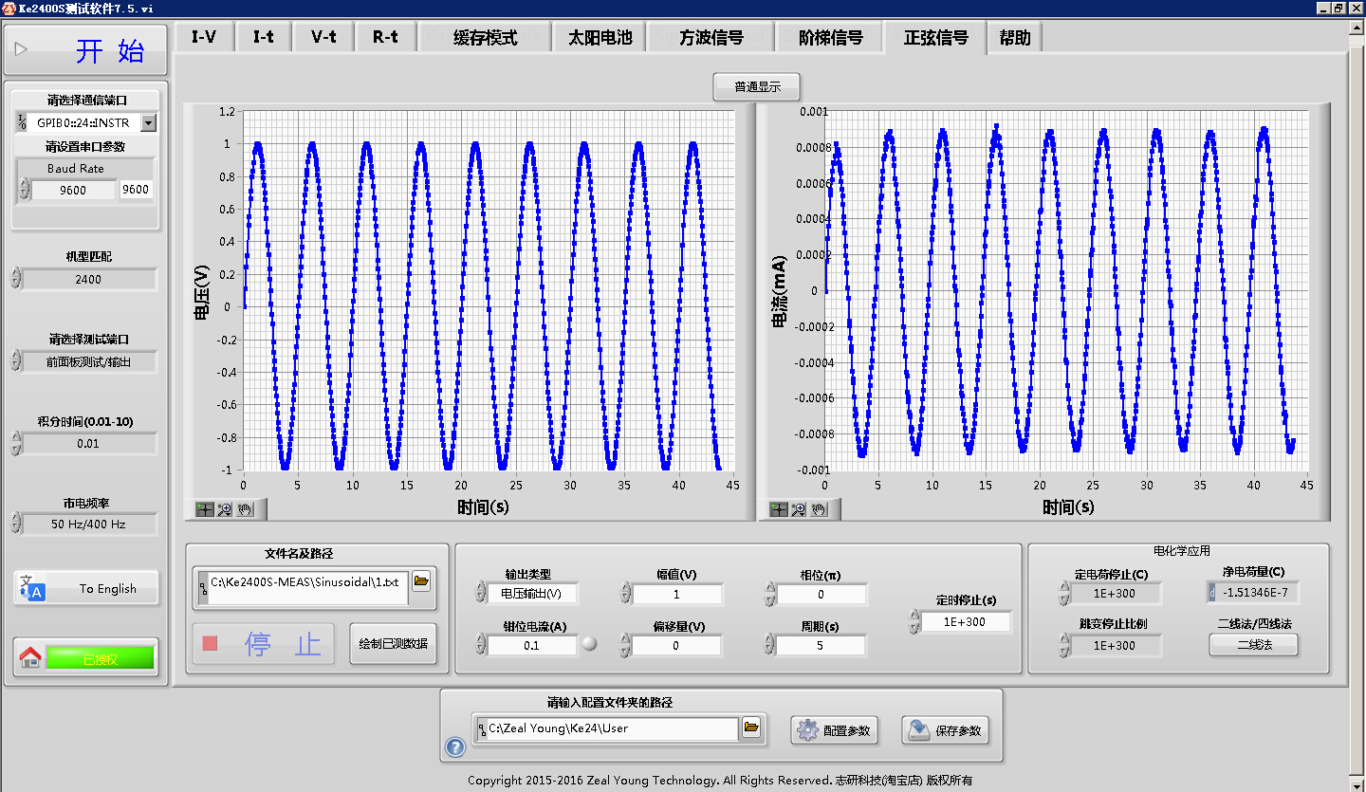Screen dimensions: 1366x792
Task: Click the To English button
Action: (x=86, y=588)
